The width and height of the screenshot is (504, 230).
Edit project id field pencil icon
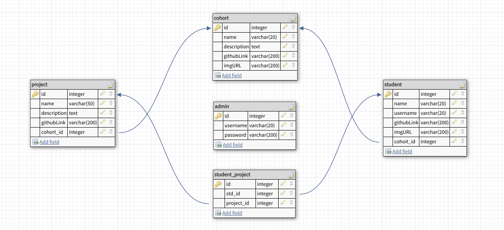coord(103,94)
